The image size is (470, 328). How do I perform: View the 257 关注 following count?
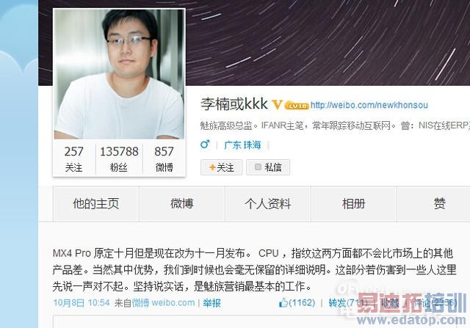click(x=73, y=158)
